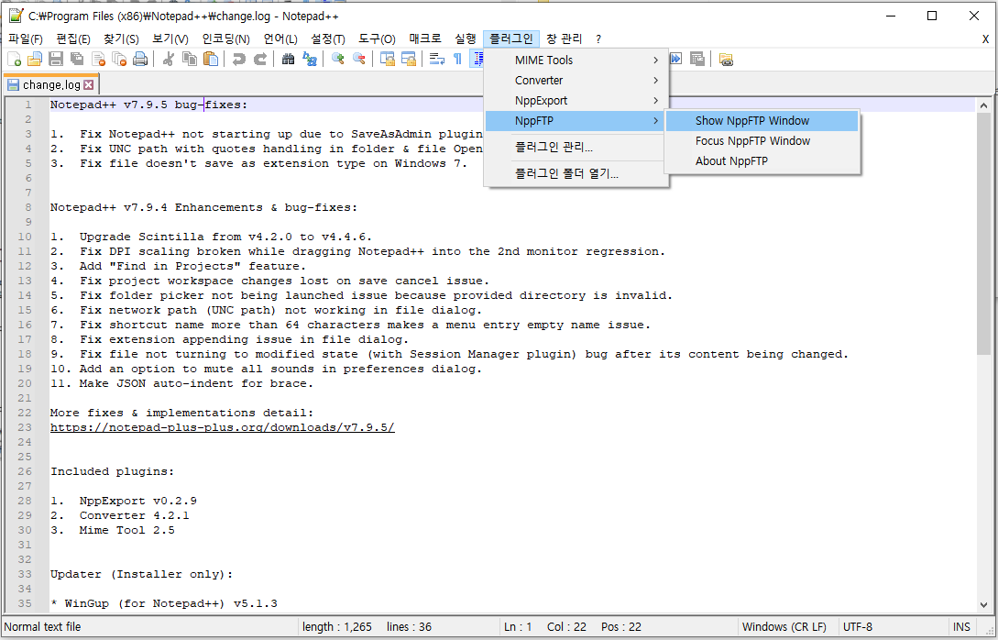Click Normal text file status entry

coord(43,626)
